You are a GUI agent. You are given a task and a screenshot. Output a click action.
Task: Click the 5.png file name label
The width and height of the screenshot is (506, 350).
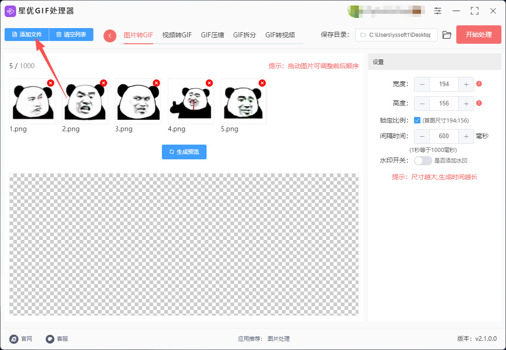click(x=230, y=129)
